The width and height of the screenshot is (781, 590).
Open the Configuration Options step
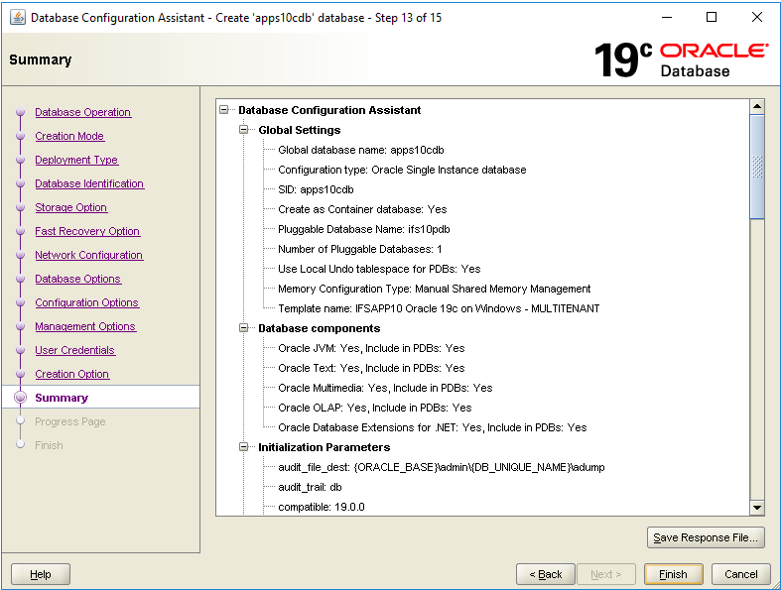coord(86,302)
